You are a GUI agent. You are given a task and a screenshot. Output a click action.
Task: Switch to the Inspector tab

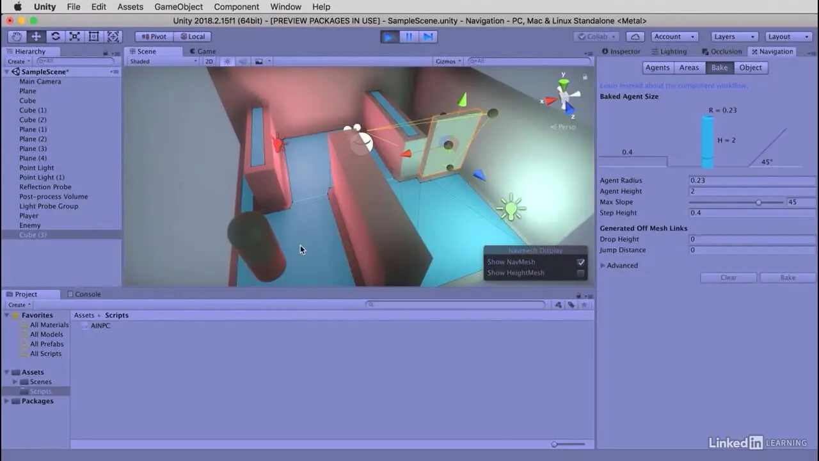point(621,51)
